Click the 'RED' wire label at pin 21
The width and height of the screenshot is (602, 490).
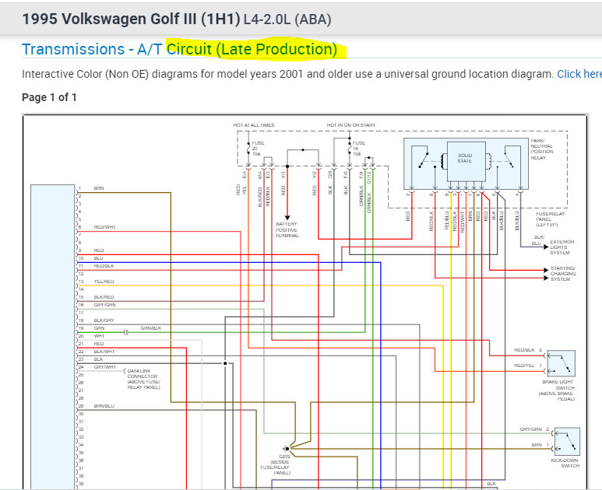pos(99,344)
